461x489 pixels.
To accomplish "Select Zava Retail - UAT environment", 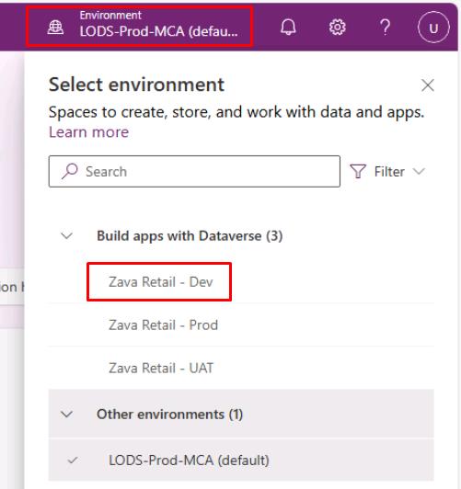I will click(241, 368).
